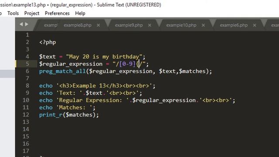This screenshot has width=279, height=157.
Task: Close the example9.php tab
Action: pyautogui.click(x=150, y=25)
